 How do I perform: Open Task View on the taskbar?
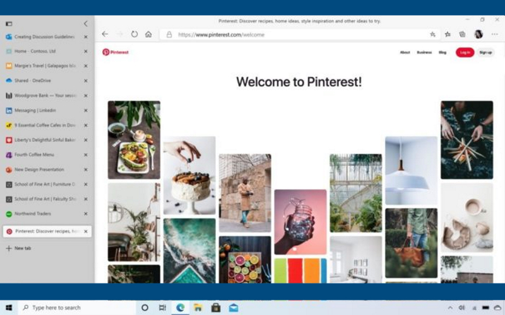162,307
